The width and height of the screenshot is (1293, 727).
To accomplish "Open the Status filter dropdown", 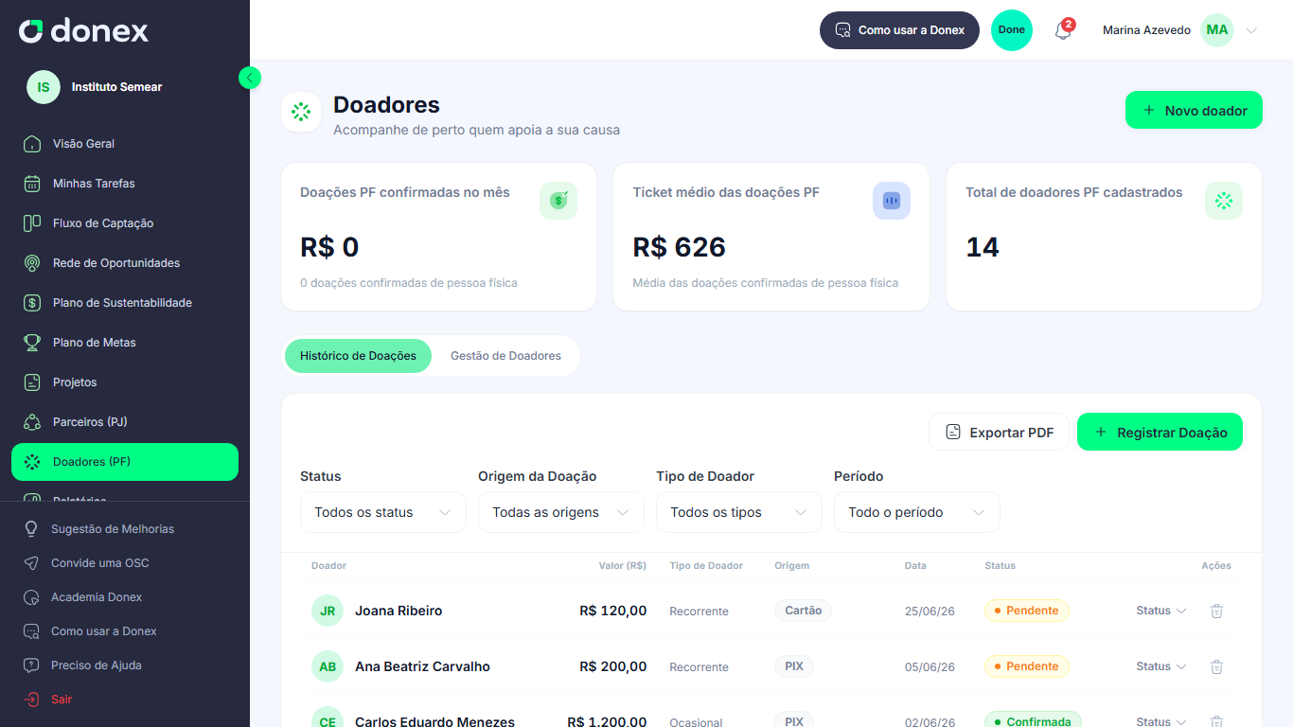I will click(x=383, y=512).
